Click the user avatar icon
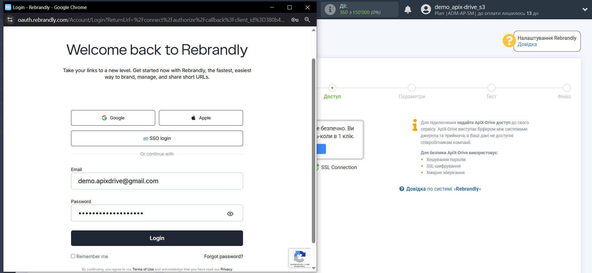This screenshot has width=592, height=273. tap(426, 9)
